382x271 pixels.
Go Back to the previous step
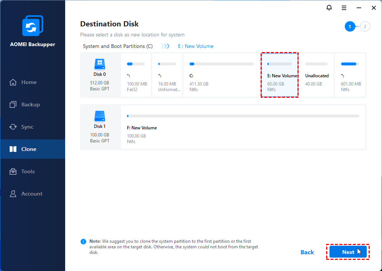coord(307,252)
